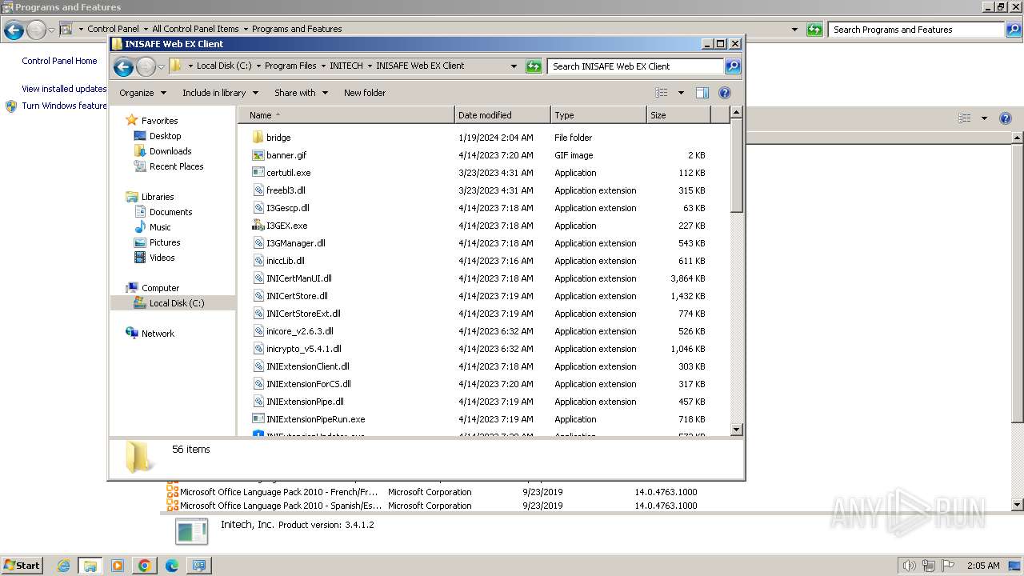
Task: Open Music library in navigation pane
Action: (160, 227)
